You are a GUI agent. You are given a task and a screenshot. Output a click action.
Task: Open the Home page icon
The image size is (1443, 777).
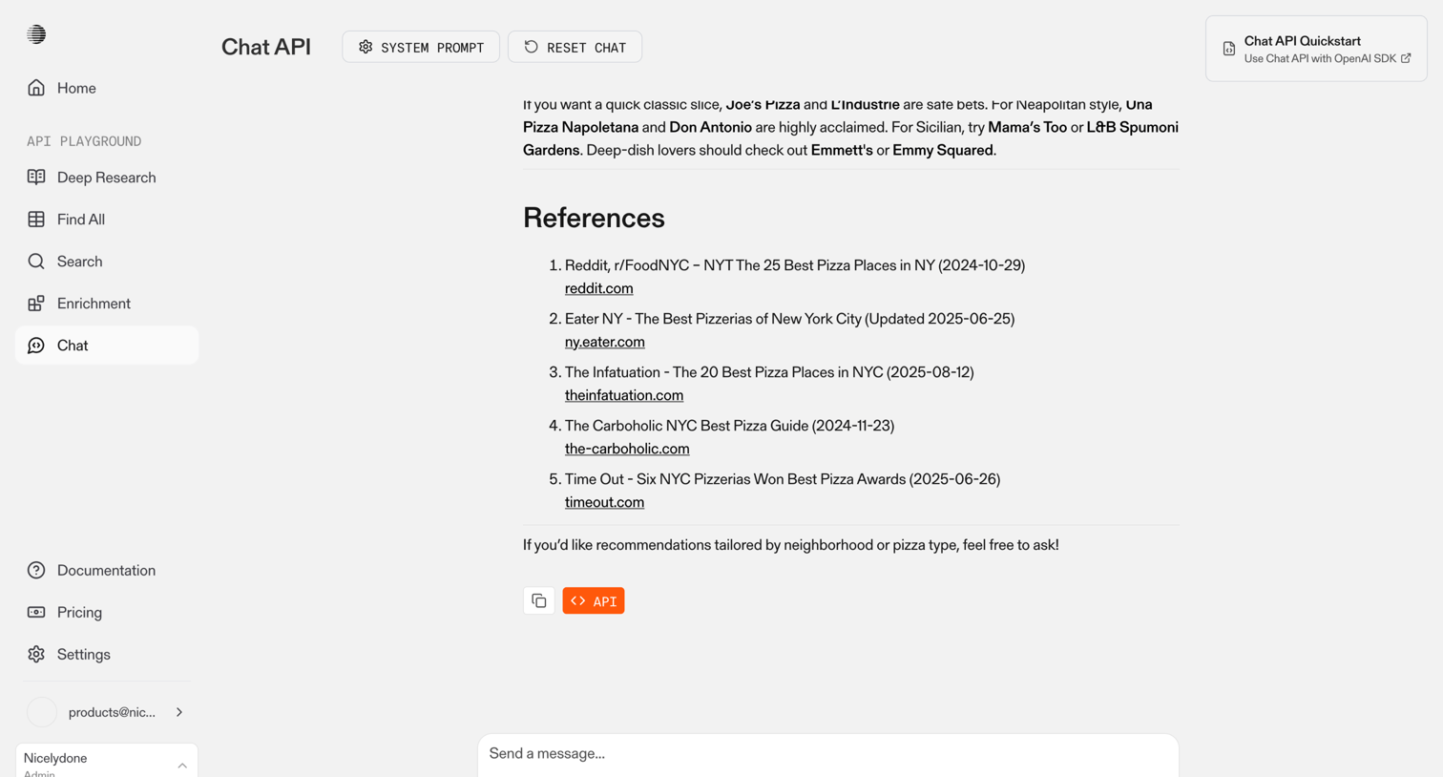pyautogui.click(x=36, y=88)
